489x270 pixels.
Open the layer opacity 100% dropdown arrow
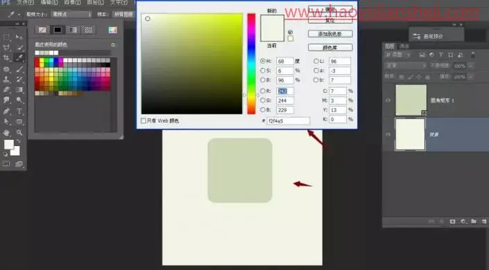click(471, 66)
